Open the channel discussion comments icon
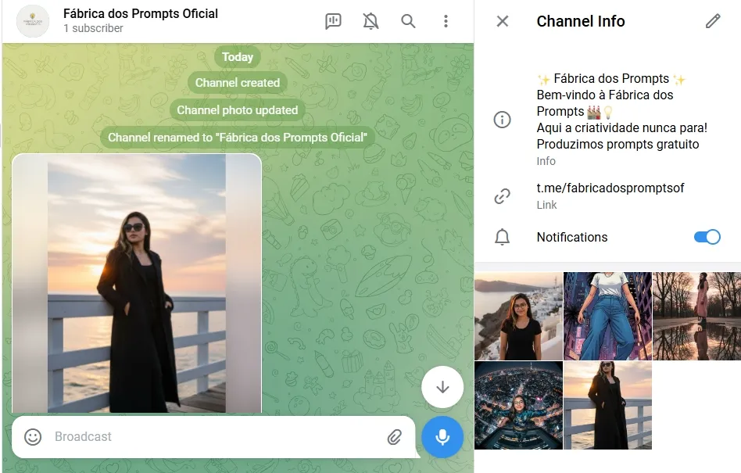Screen dimensions: 741x473 tap(334, 21)
